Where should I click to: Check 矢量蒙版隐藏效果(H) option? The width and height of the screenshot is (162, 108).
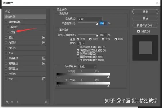(78, 60)
